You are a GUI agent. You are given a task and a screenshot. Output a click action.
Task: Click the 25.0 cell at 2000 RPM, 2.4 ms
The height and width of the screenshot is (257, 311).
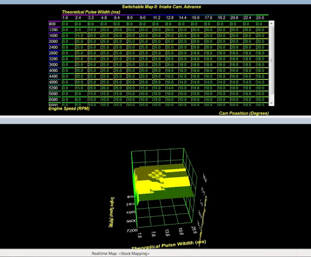tap(81, 41)
